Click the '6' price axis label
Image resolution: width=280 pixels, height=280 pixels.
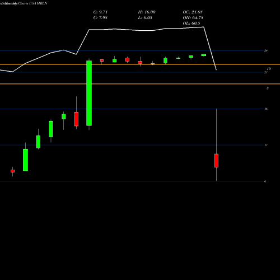click(x=265, y=181)
